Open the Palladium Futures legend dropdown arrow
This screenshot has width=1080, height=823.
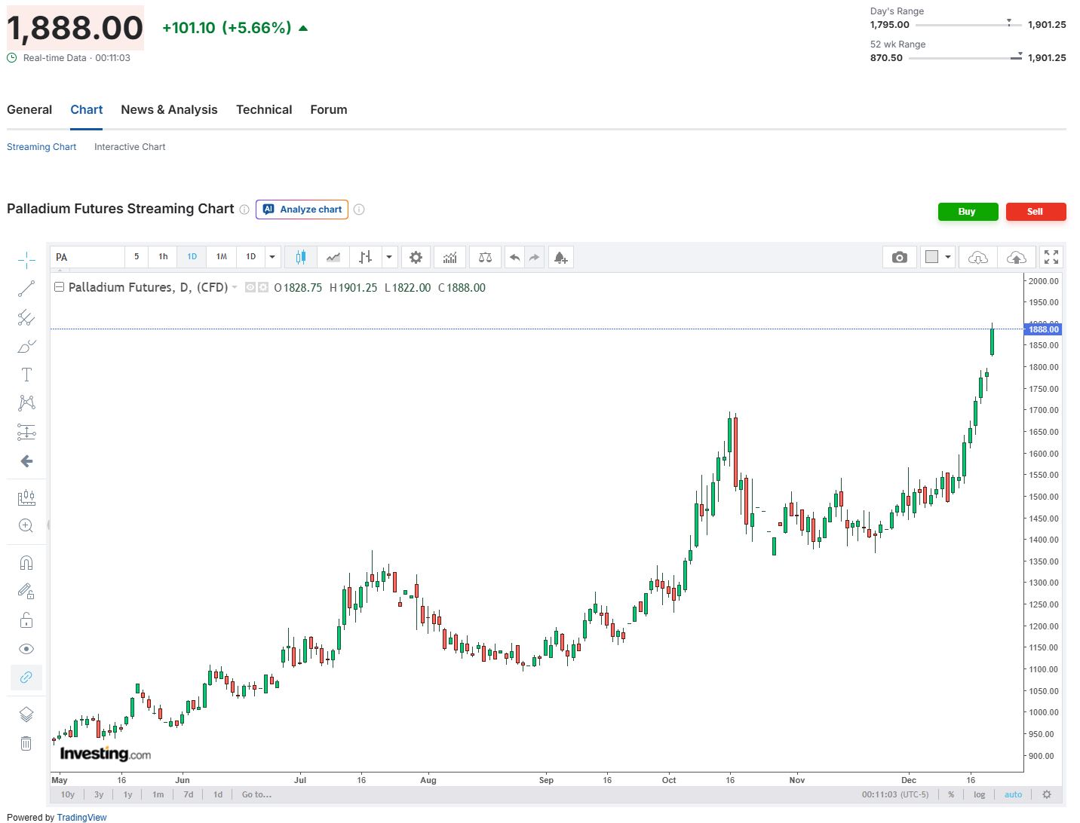235,288
